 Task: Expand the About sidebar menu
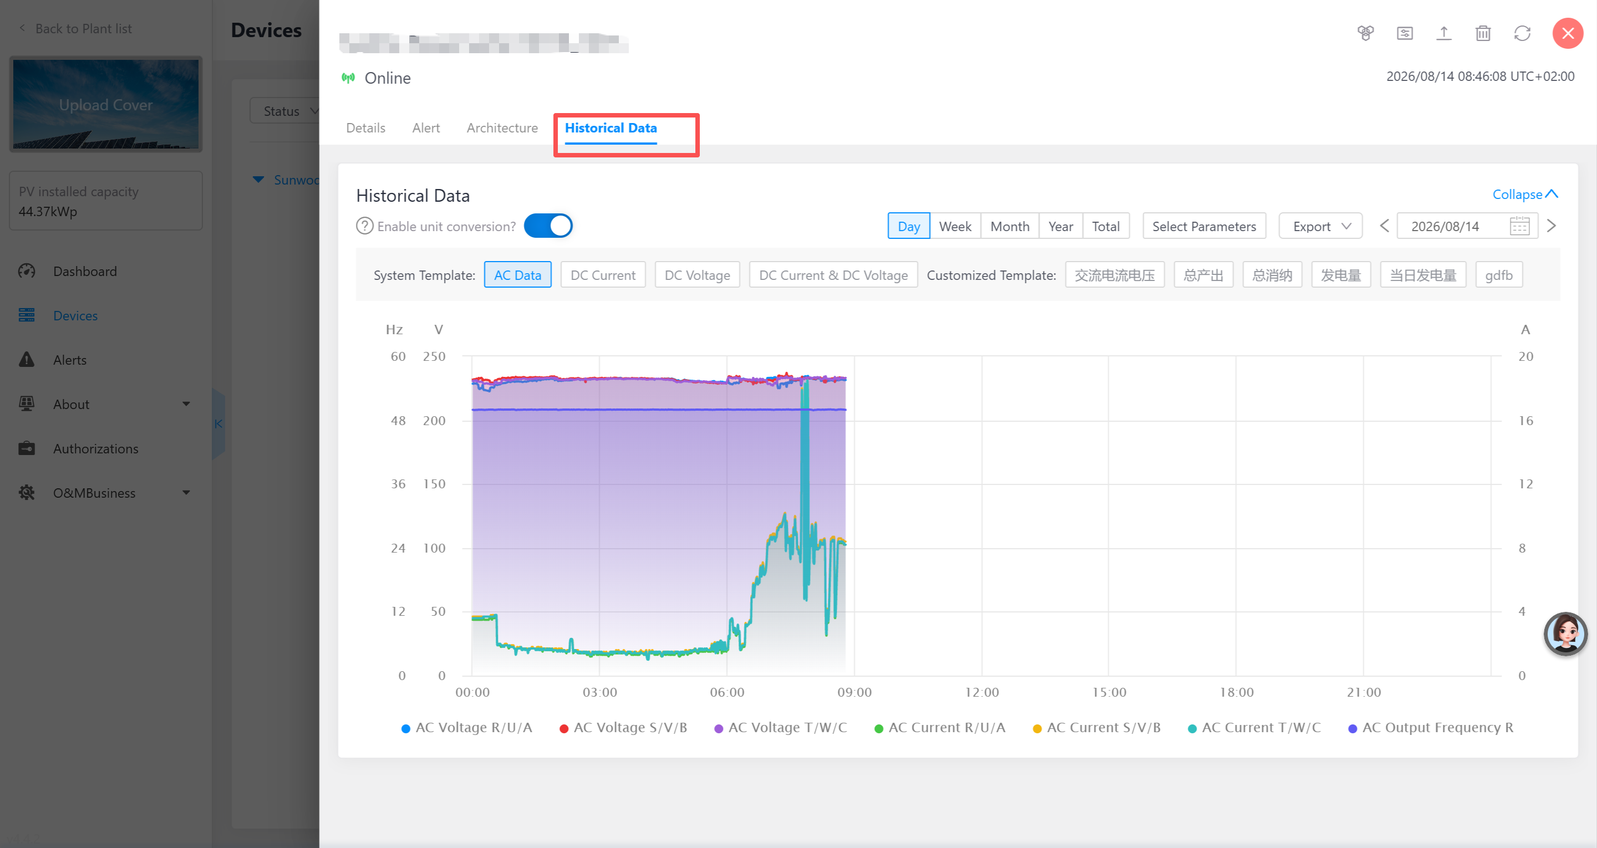click(186, 404)
